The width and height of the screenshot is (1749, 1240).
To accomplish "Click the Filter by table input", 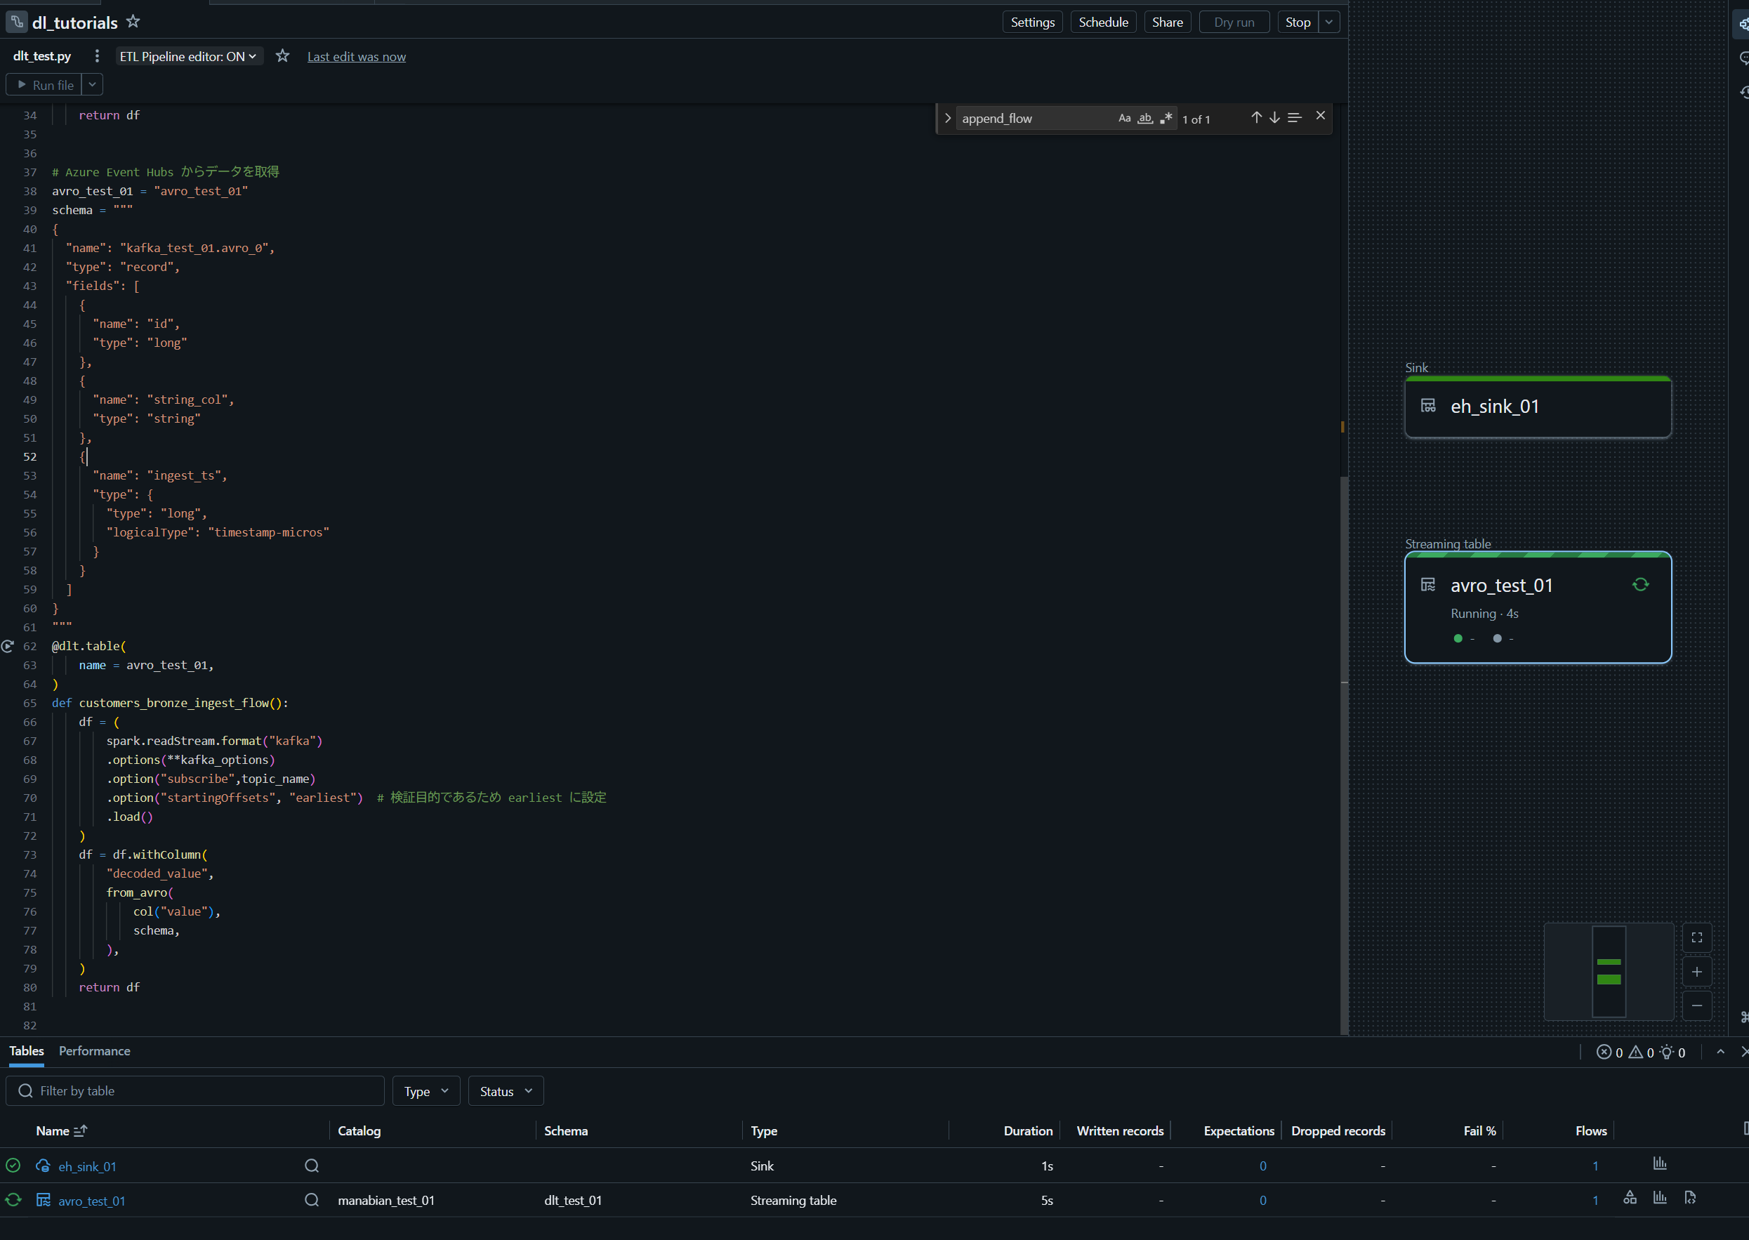I will point(194,1091).
